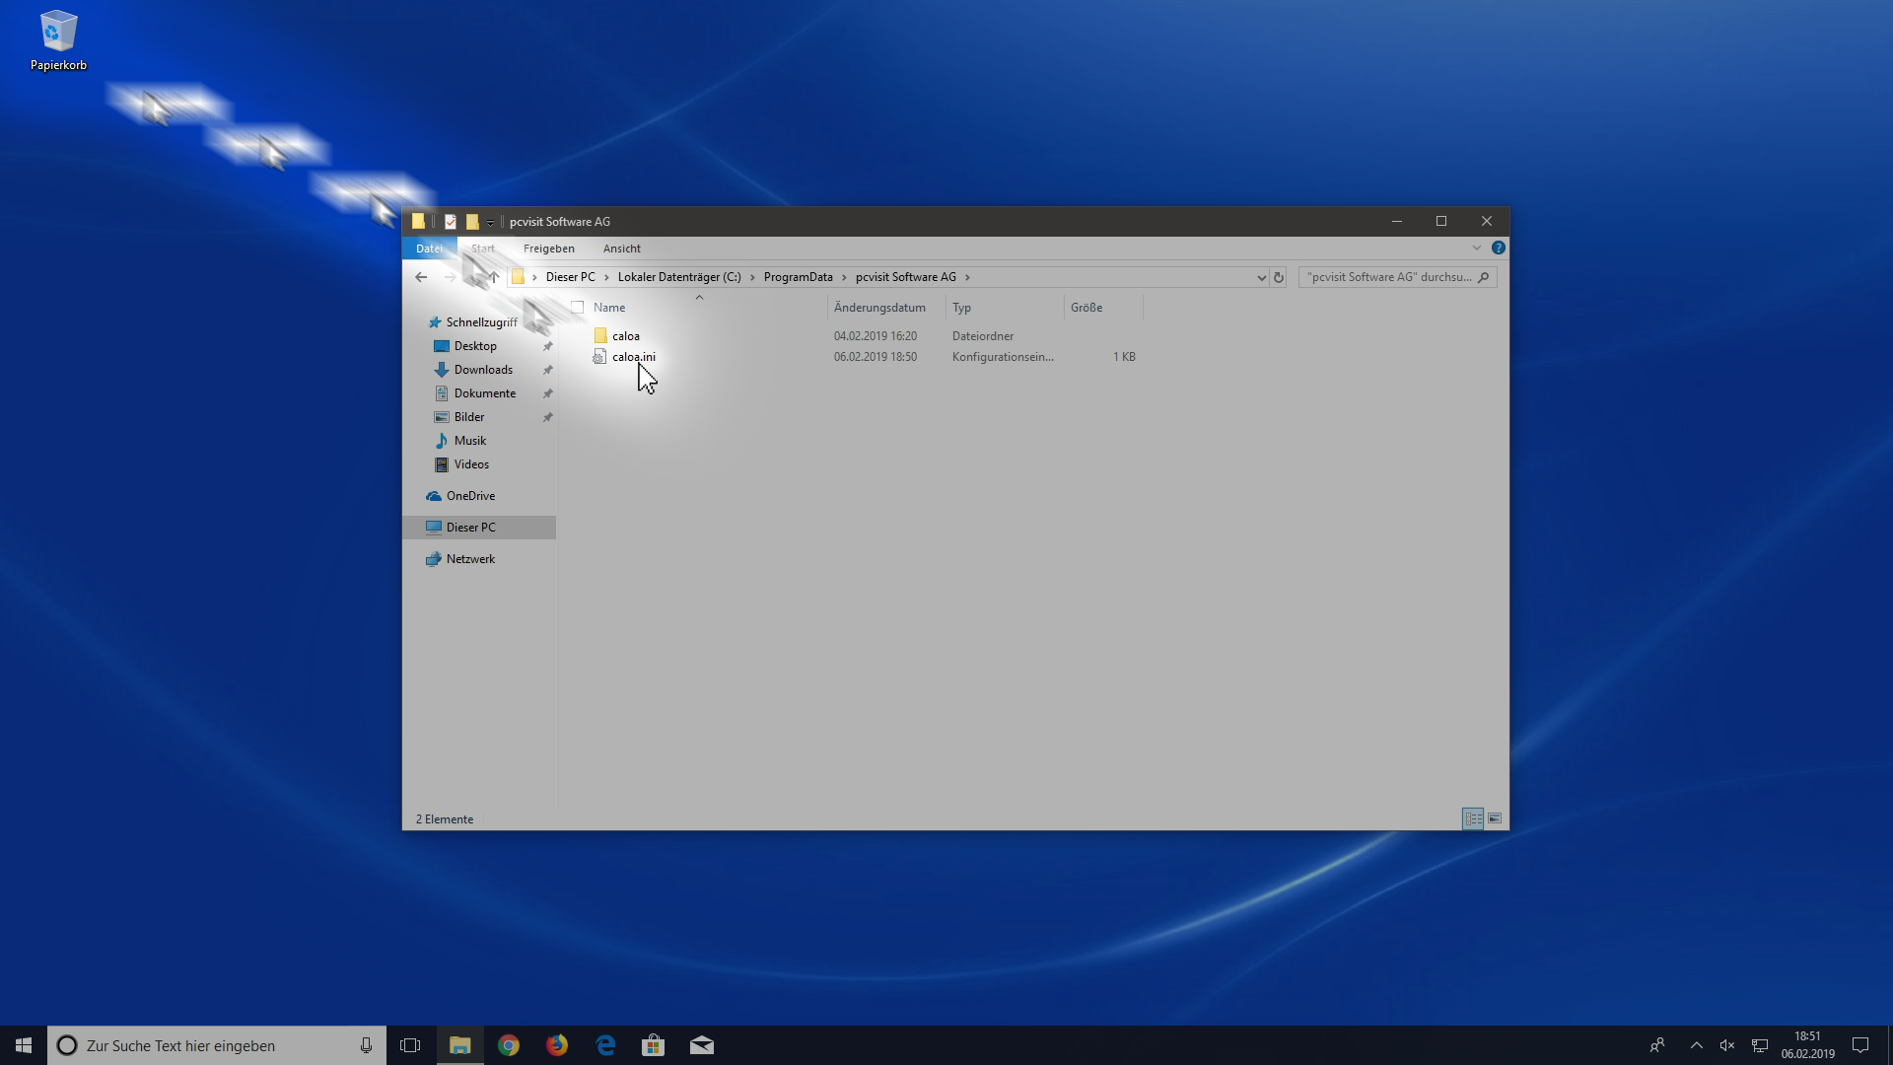Open Musik in the navigation pane

[x=470, y=441]
